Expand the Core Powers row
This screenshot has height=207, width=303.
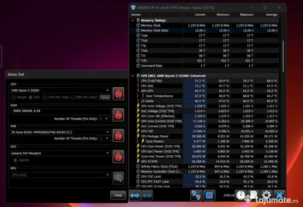[138, 141]
